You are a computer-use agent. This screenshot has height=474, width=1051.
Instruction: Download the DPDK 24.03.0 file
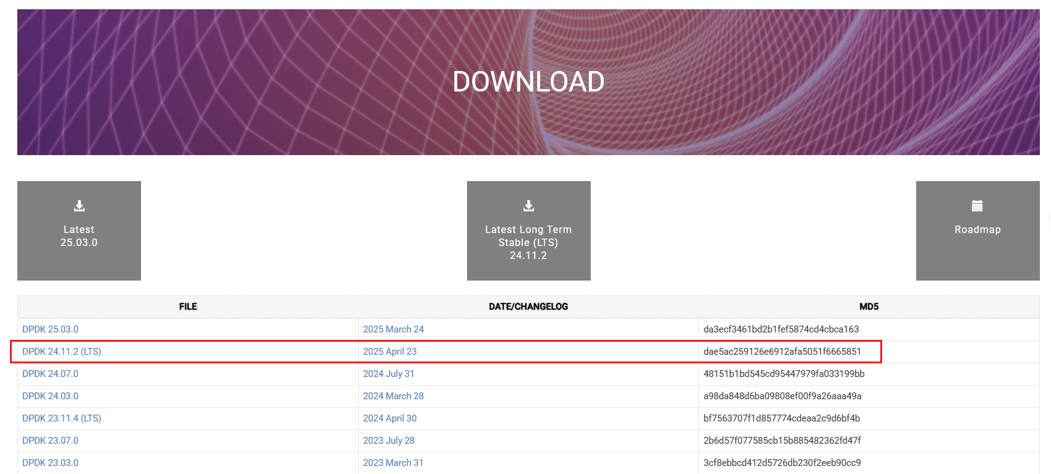coord(50,396)
